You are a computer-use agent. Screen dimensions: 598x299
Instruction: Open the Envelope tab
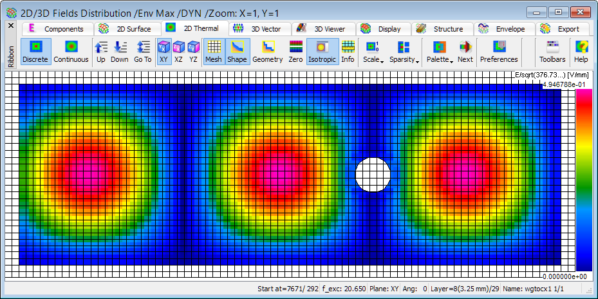pyautogui.click(x=504, y=29)
